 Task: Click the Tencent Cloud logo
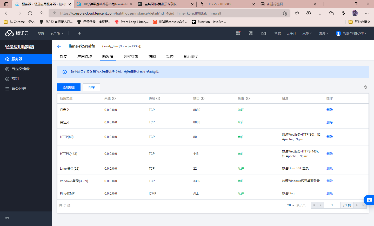coord(17,33)
